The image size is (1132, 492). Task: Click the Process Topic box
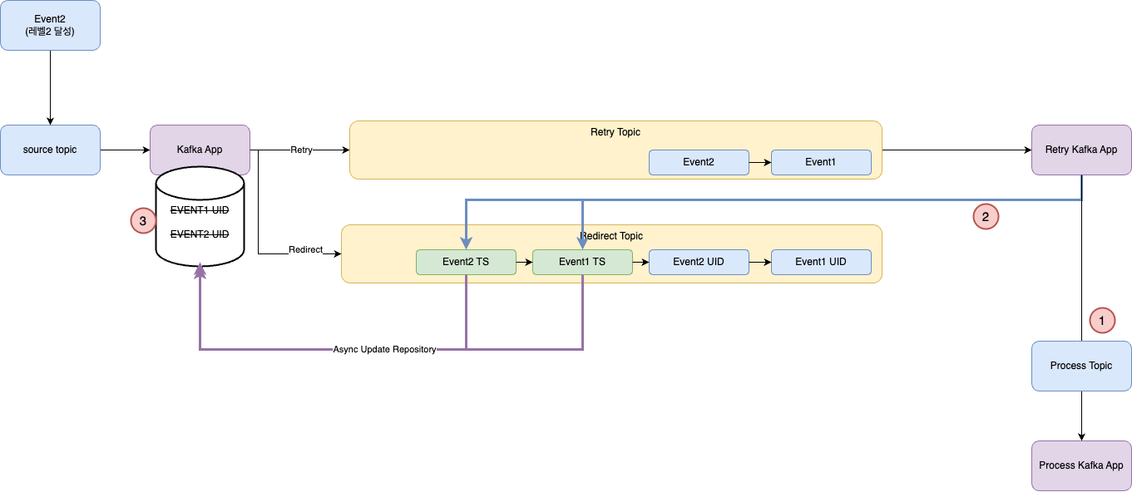coord(1081,366)
